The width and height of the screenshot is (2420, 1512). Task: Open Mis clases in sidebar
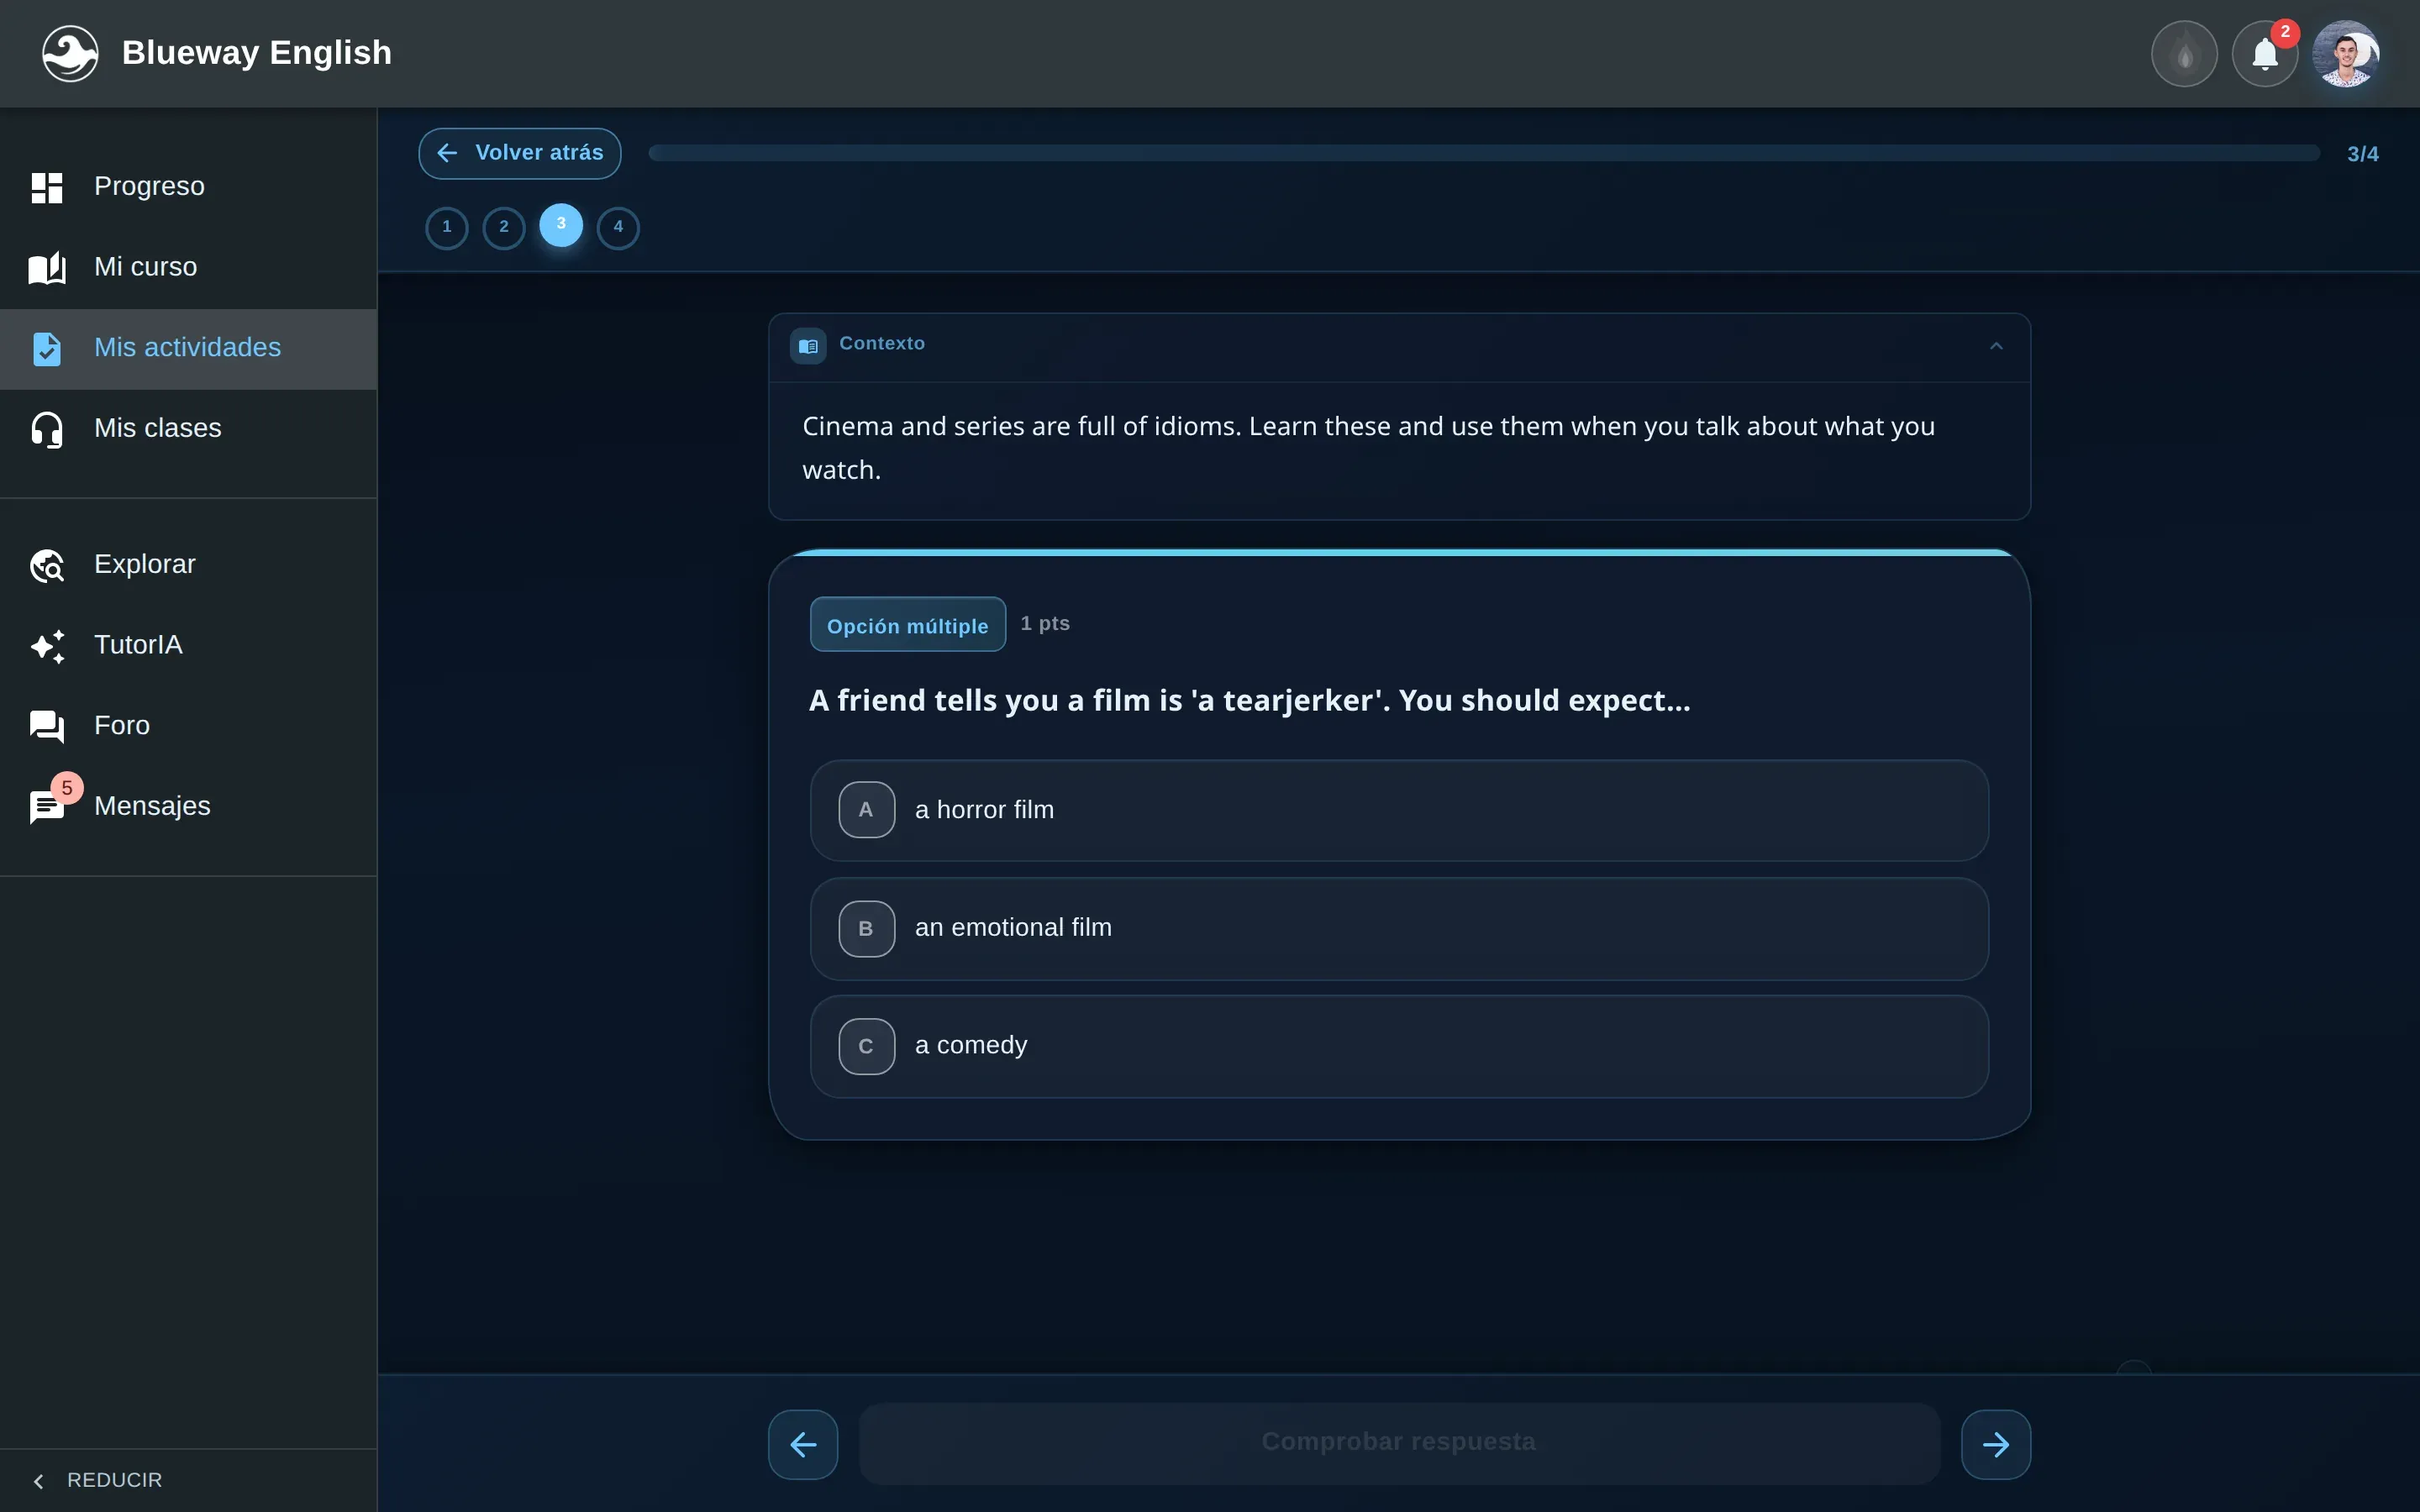pyautogui.click(x=188, y=429)
